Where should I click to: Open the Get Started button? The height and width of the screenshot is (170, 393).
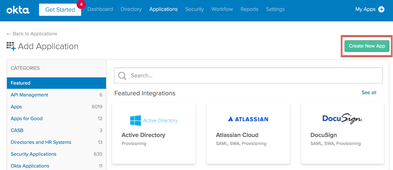click(x=60, y=10)
